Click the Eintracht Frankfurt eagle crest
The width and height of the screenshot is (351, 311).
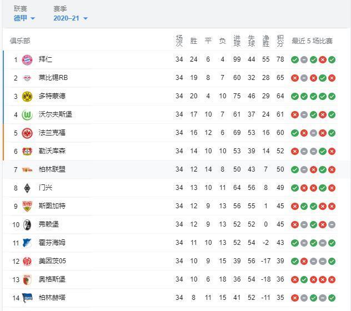click(x=27, y=133)
